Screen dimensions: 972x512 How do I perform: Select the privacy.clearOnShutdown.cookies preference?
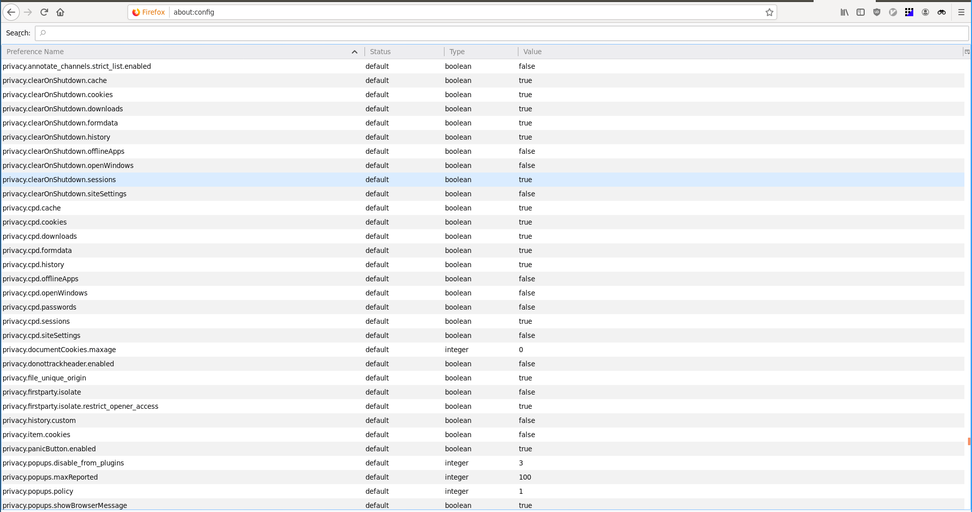pos(483,95)
